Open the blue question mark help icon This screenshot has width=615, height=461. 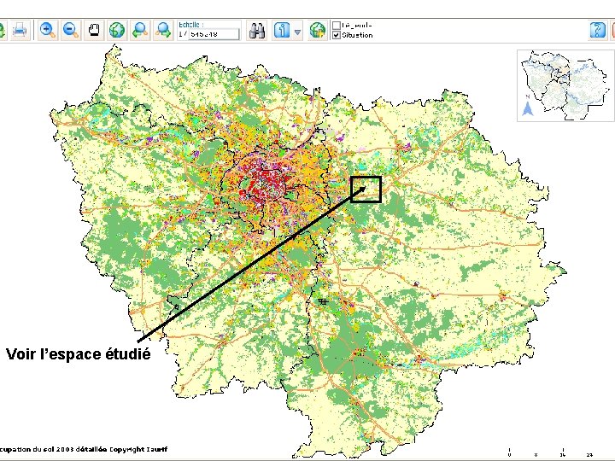[598, 30]
